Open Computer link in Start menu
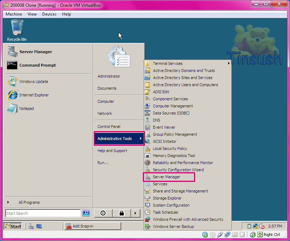290x241 pixels. (106, 101)
